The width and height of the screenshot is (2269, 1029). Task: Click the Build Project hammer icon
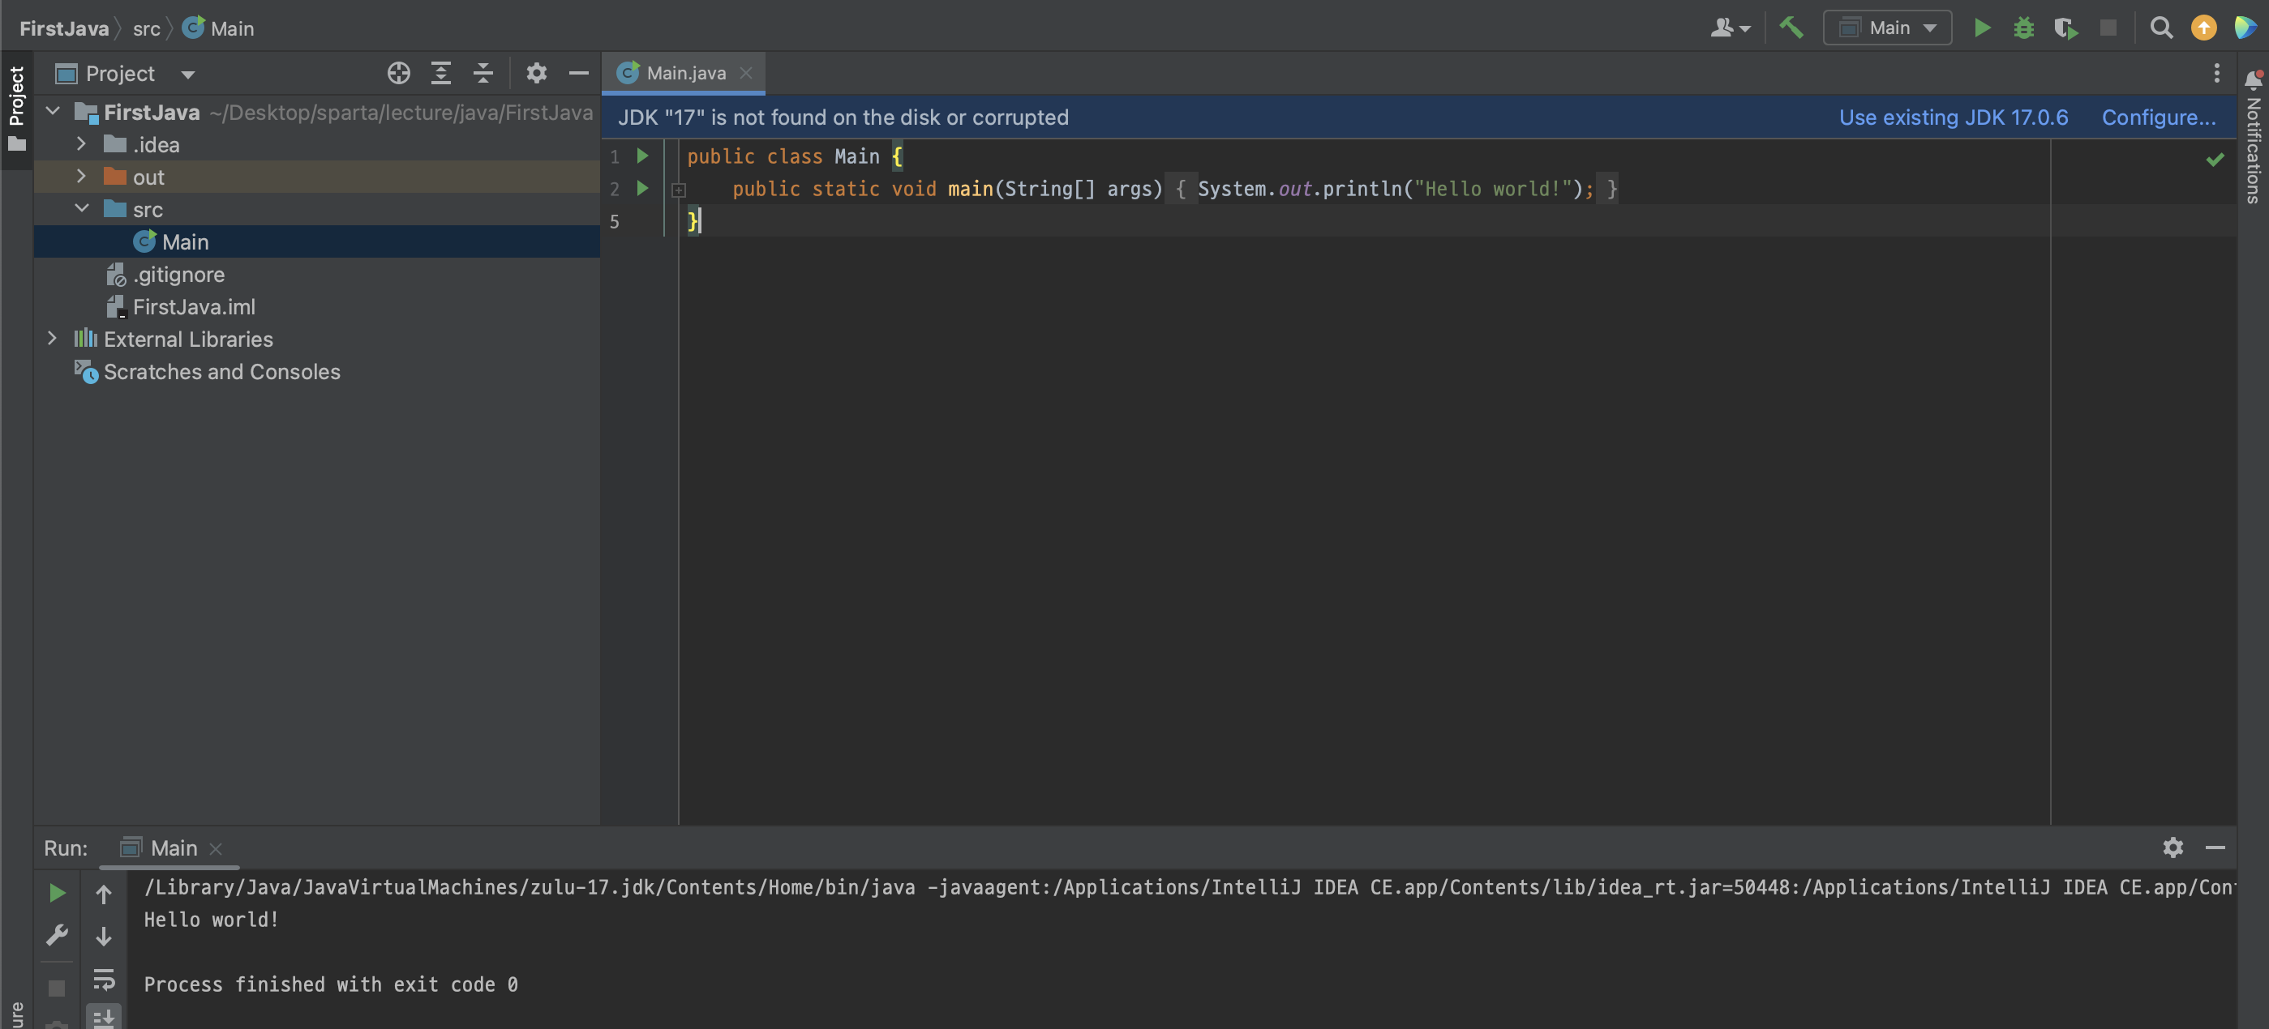click(1791, 28)
